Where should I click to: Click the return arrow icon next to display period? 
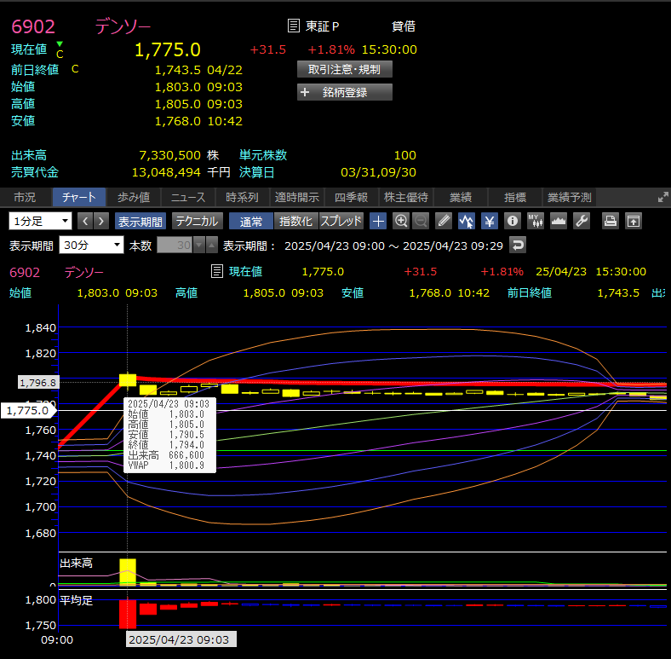(518, 246)
